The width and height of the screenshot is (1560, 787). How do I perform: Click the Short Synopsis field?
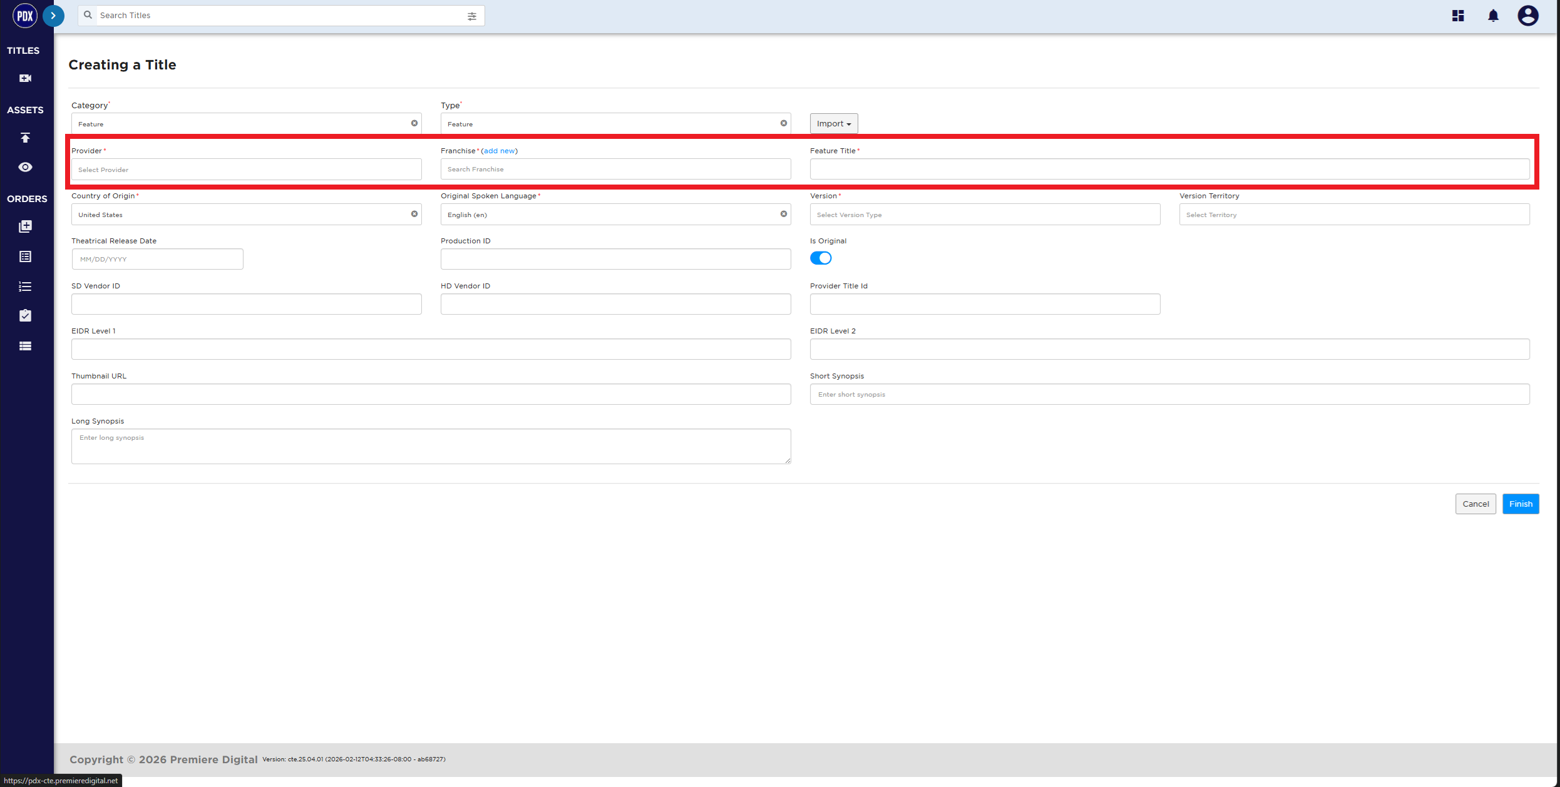(x=1170, y=394)
